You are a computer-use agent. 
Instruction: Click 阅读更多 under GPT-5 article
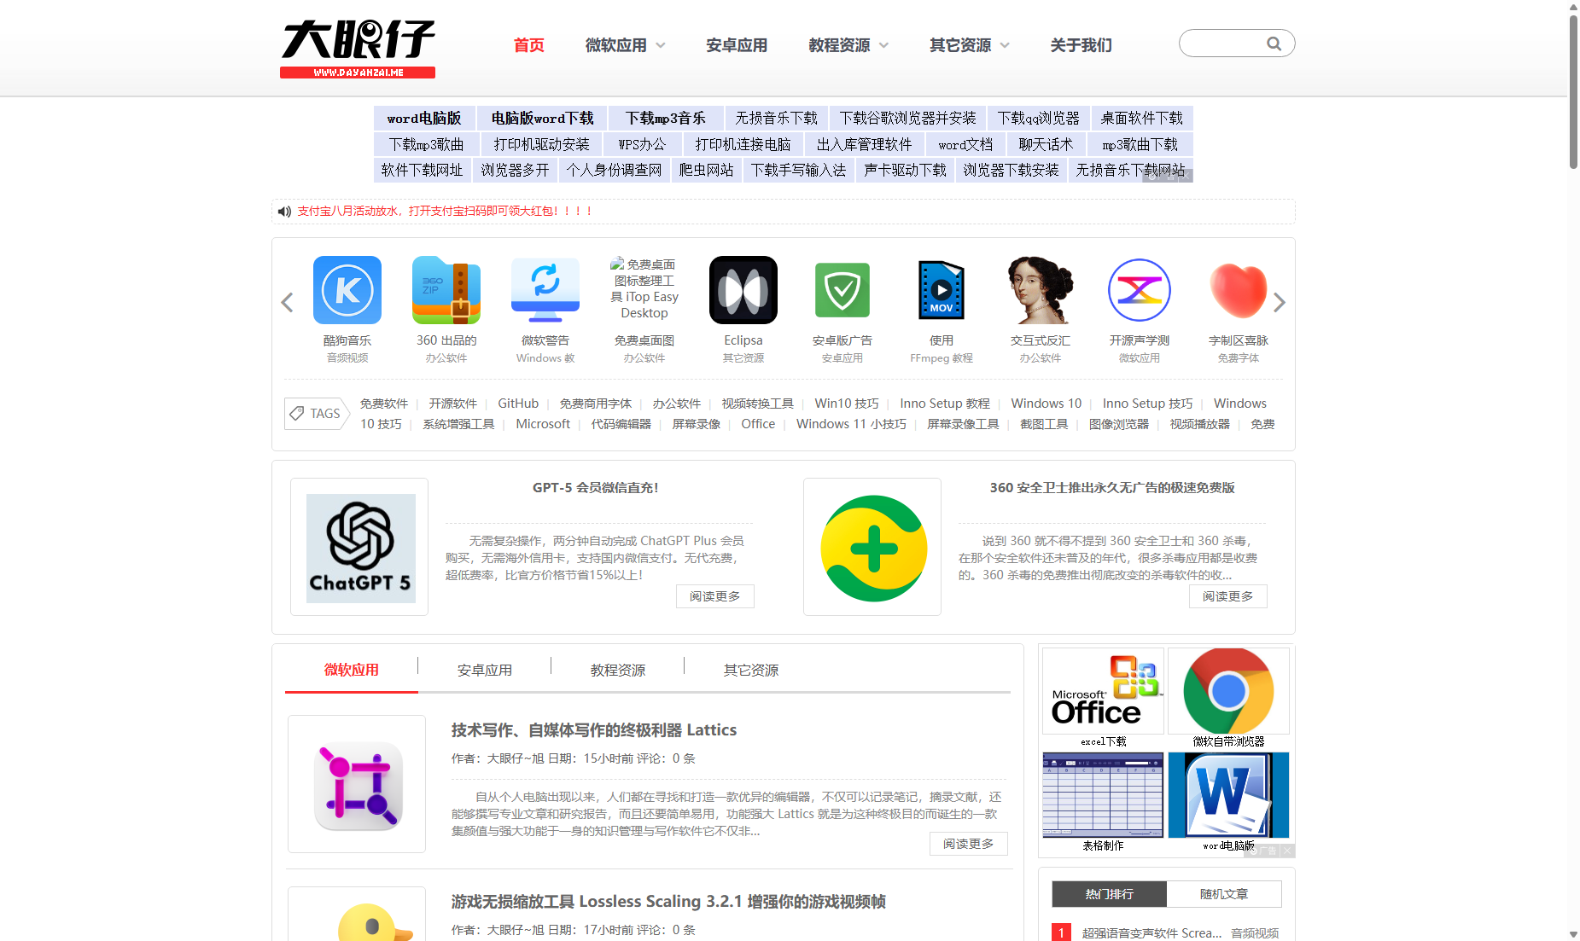pos(715,596)
